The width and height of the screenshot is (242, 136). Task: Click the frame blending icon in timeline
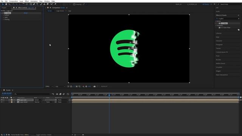[60, 94]
